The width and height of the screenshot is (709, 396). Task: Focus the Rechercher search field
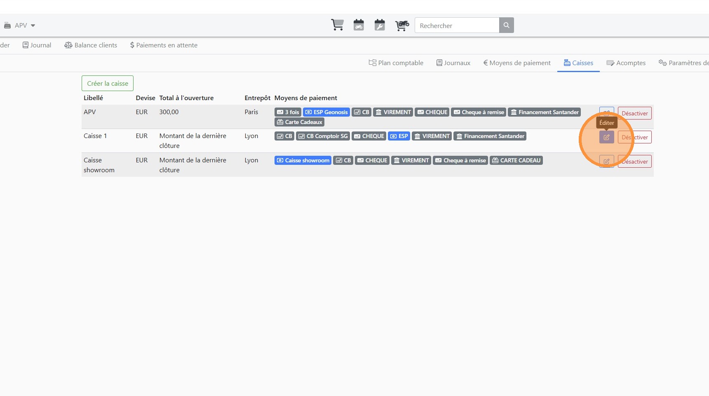tap(457, 25)
